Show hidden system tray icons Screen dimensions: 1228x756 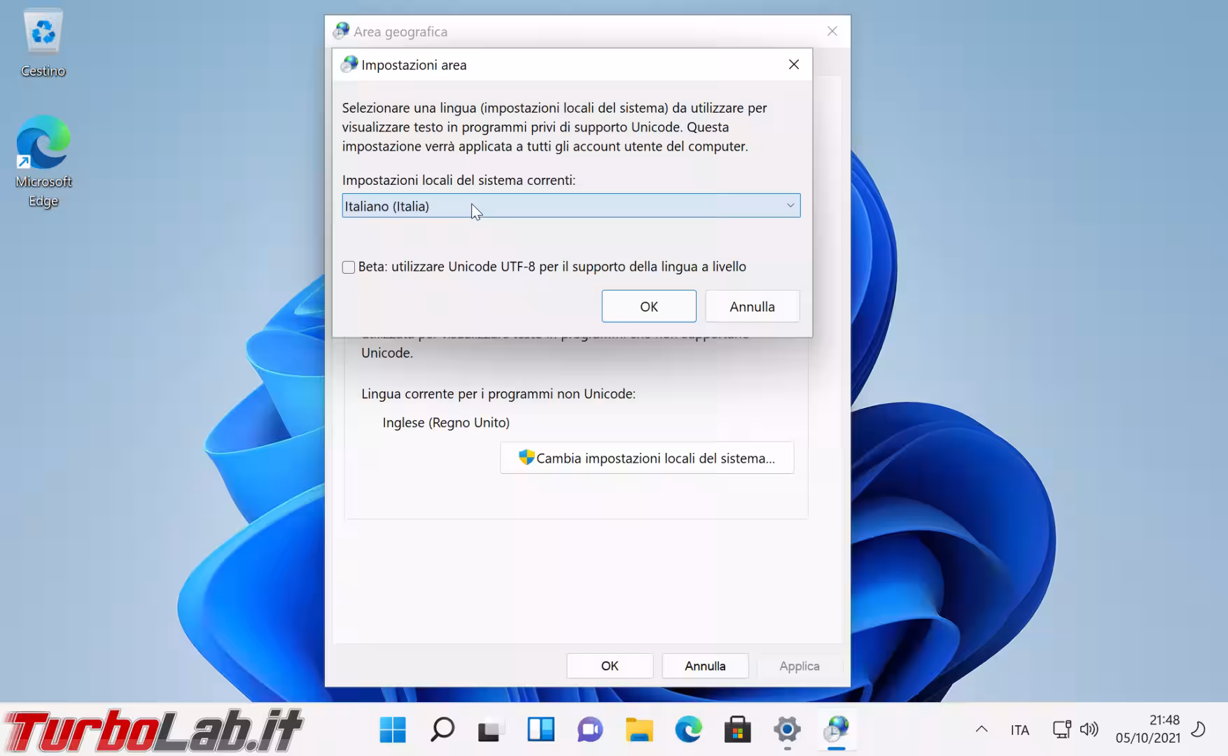click(982, 729)
